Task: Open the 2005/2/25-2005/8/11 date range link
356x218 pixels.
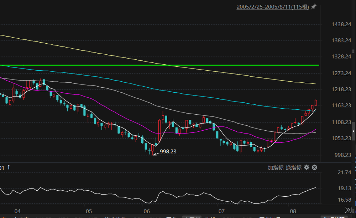Action: tap(272, 7)
